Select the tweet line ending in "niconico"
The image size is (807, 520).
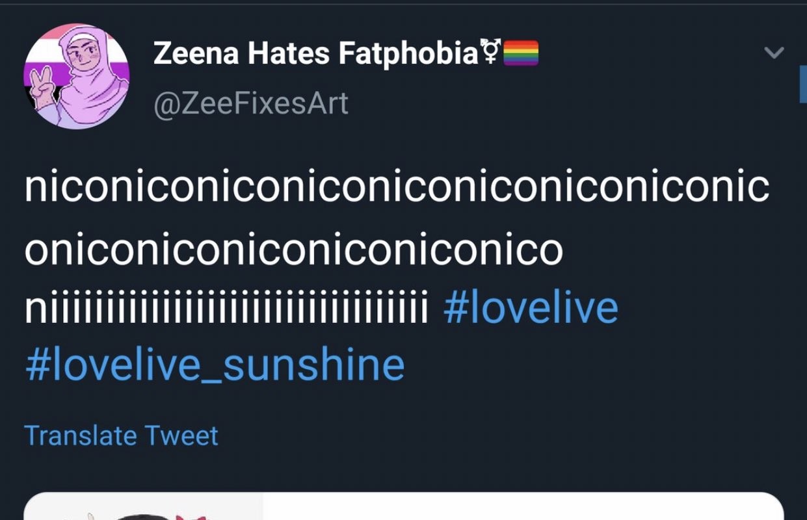coord(293,250)
